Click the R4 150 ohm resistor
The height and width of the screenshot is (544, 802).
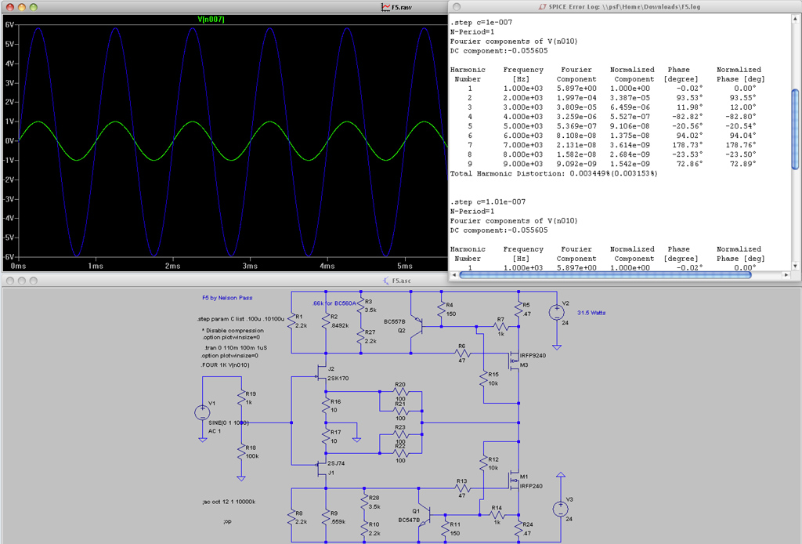pos(442,310)
